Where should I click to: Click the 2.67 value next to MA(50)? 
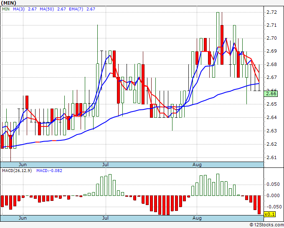(x=61, y=9)
